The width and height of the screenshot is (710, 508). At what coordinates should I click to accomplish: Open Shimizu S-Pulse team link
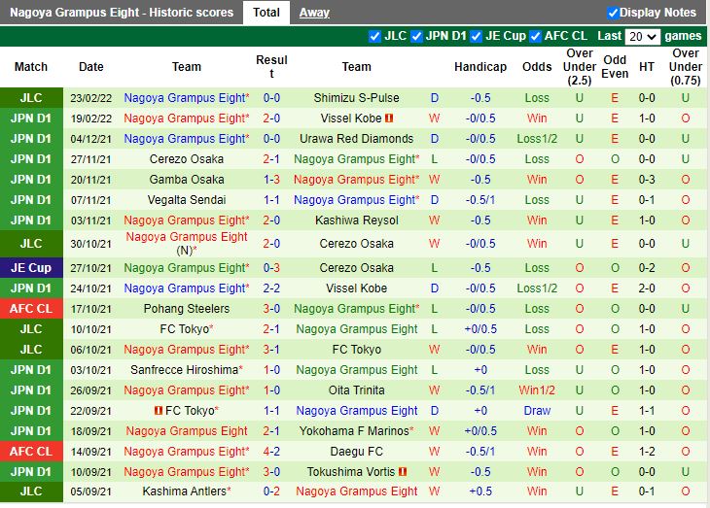click(x=356, y=98)
